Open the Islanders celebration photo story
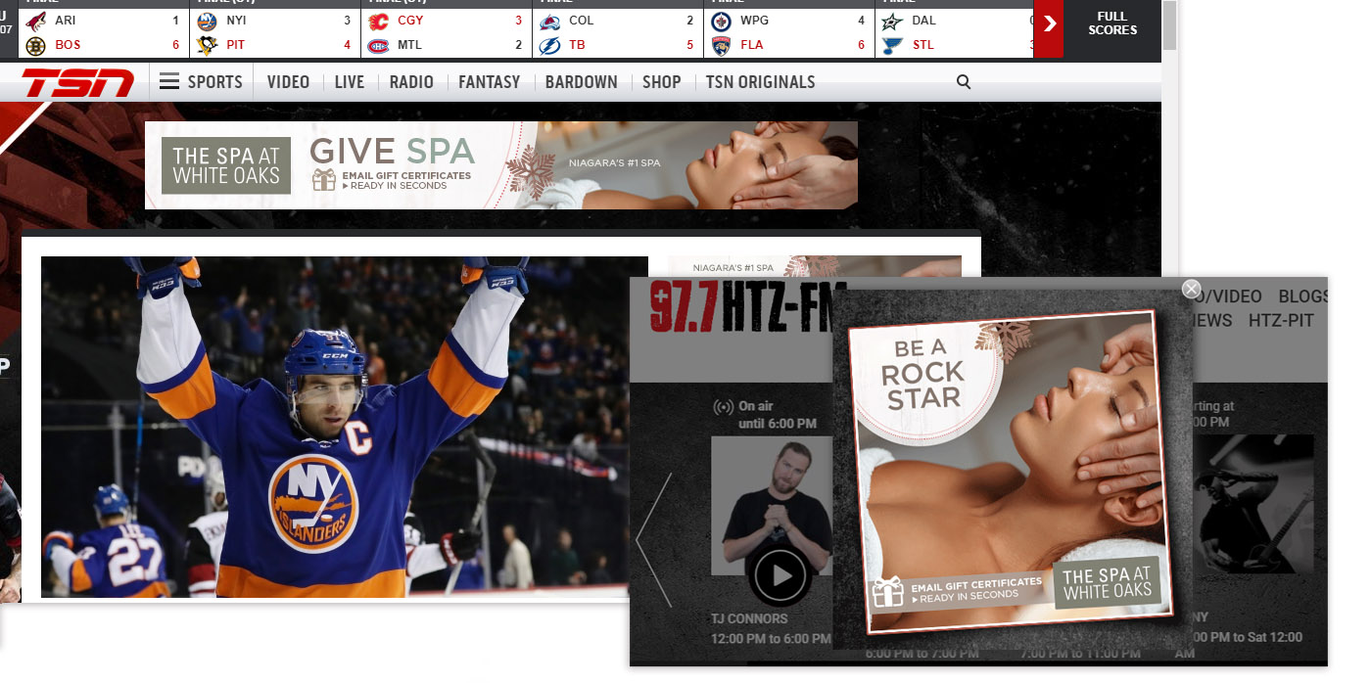The height and width of the screenshot is (683, 1371). point(345,427)
